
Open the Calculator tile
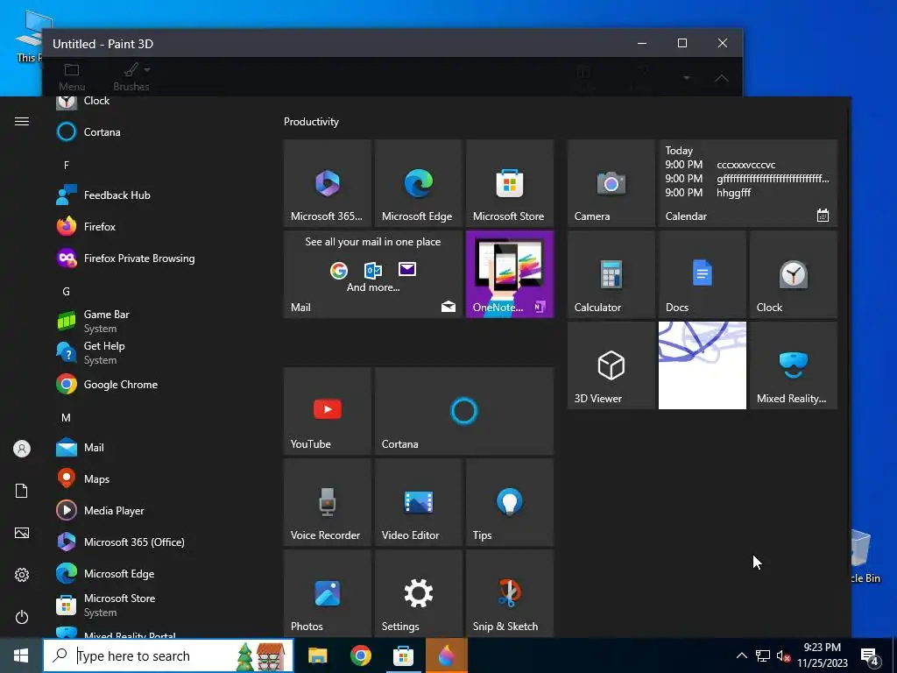click(611, 274)
